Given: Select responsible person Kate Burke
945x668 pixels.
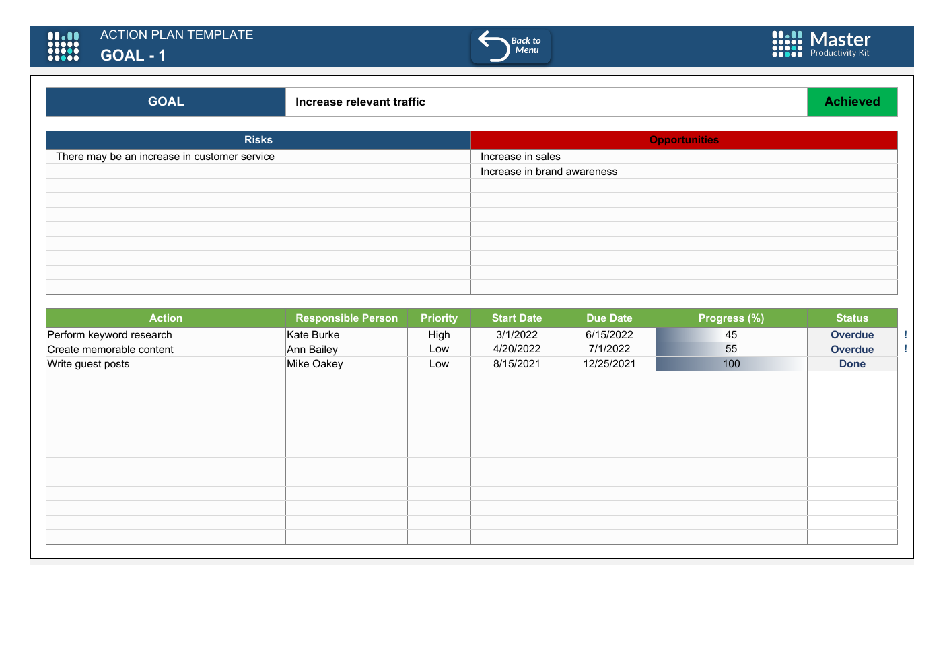Looking at the screenshot, I should click(347, 335).
